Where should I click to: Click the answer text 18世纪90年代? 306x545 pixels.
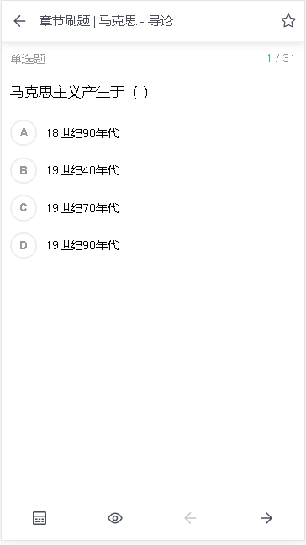83,133
